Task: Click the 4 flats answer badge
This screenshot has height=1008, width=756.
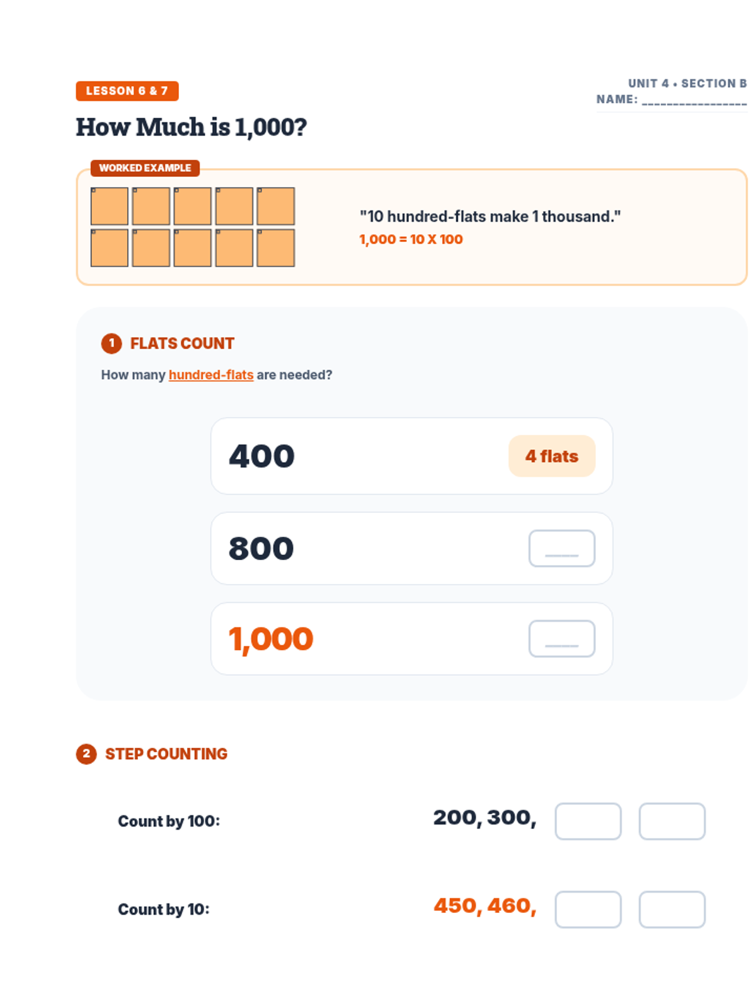Action: pyautogui.click(x=551, y=456)
